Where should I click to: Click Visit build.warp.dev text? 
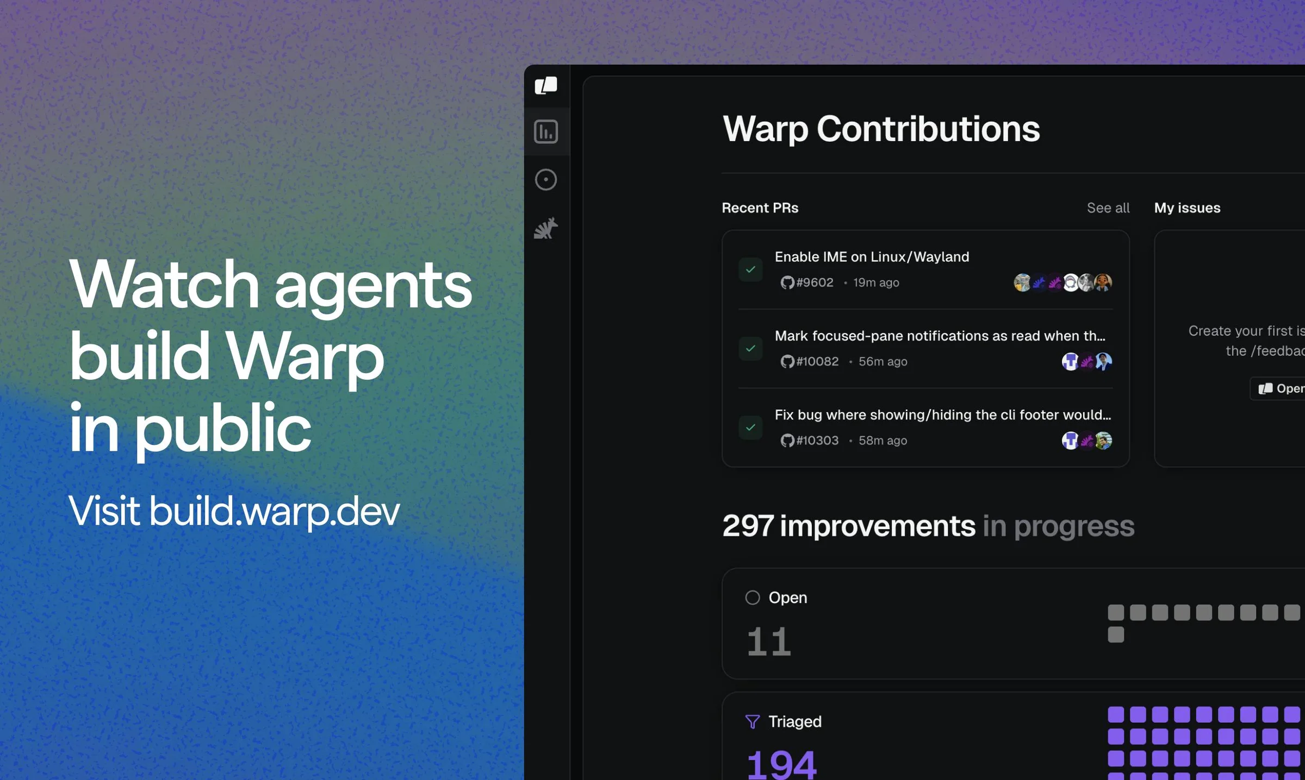234,512
